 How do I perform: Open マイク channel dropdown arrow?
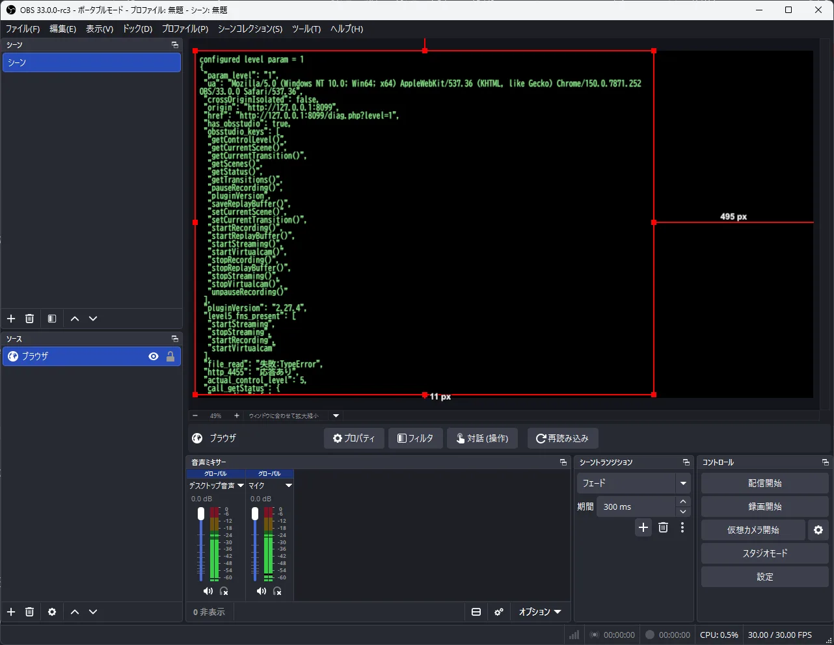click(x=289, y=486)
